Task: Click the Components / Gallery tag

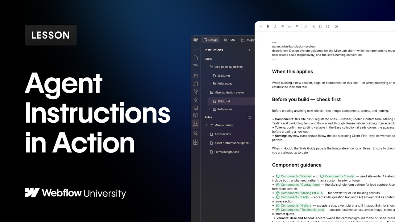Action: [293, 206]
